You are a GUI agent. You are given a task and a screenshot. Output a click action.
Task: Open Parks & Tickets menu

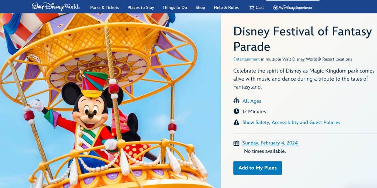pos(105,8)
